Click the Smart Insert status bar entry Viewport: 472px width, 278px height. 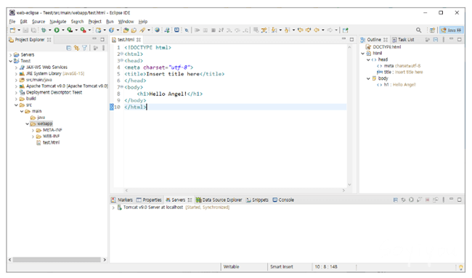(282, 267)
